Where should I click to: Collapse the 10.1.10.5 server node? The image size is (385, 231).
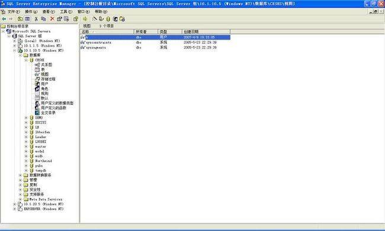coord(14,50)
